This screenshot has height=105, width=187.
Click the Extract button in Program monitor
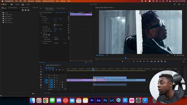coord(155,62)
